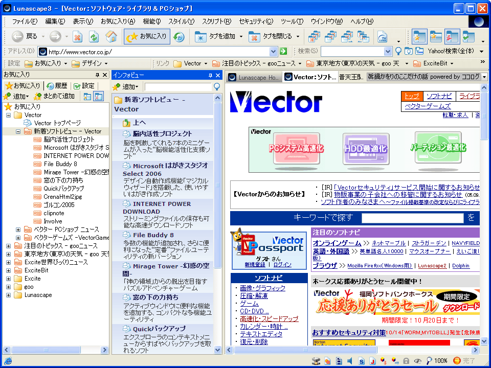Screen dimensions: 491x368
Task: Open the ファイル(F) menu
Action: point(25,21)
